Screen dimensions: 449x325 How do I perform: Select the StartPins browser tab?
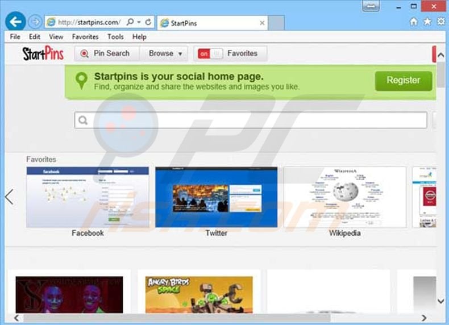tap(212, 23)
